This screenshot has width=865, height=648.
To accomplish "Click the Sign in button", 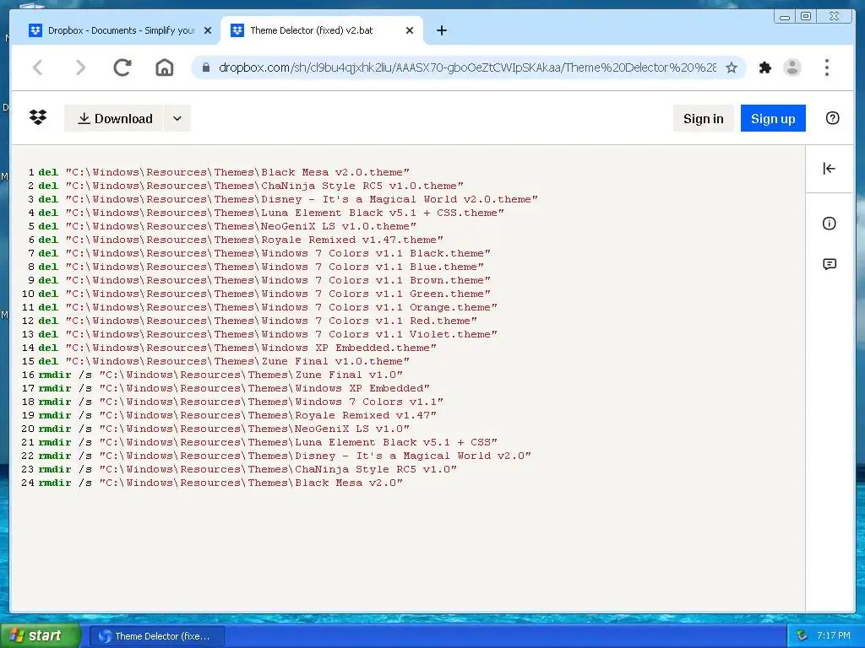I will (x=703, y=118).
